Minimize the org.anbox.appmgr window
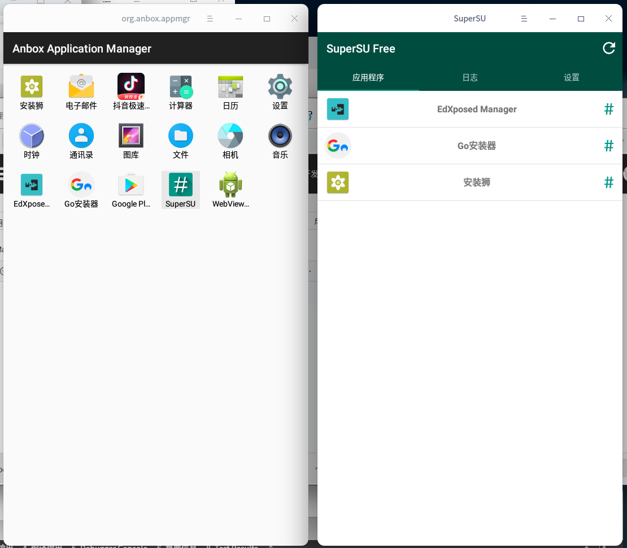 click(x=239, y=19)
